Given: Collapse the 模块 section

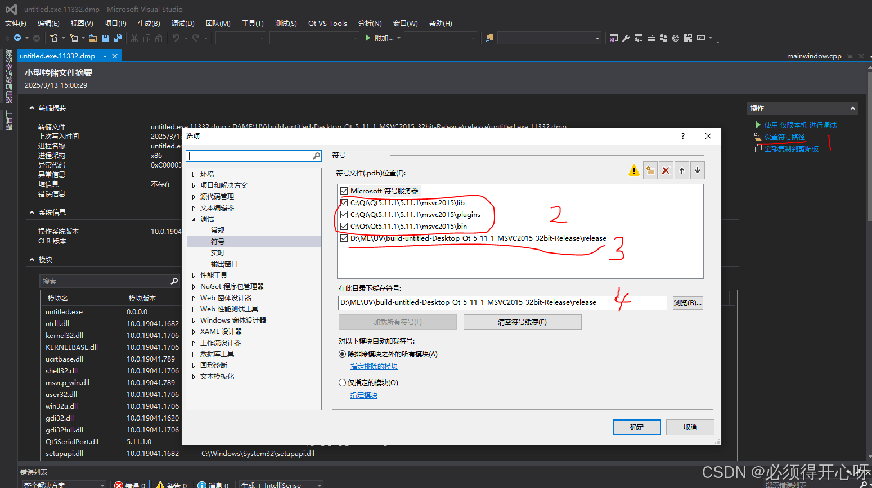Looking at the screenshot, I should (x=32, y=260).
